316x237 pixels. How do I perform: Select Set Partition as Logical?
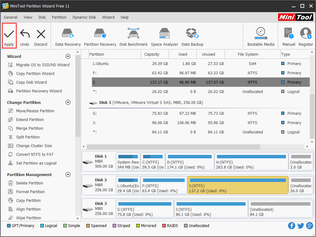pyautogui.click(x=32, y=163)
